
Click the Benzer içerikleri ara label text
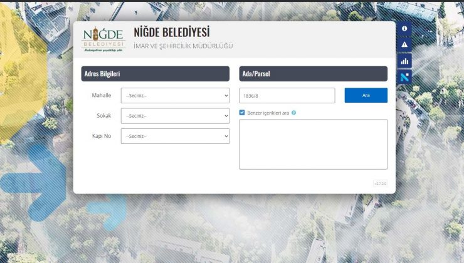[268, 113]
